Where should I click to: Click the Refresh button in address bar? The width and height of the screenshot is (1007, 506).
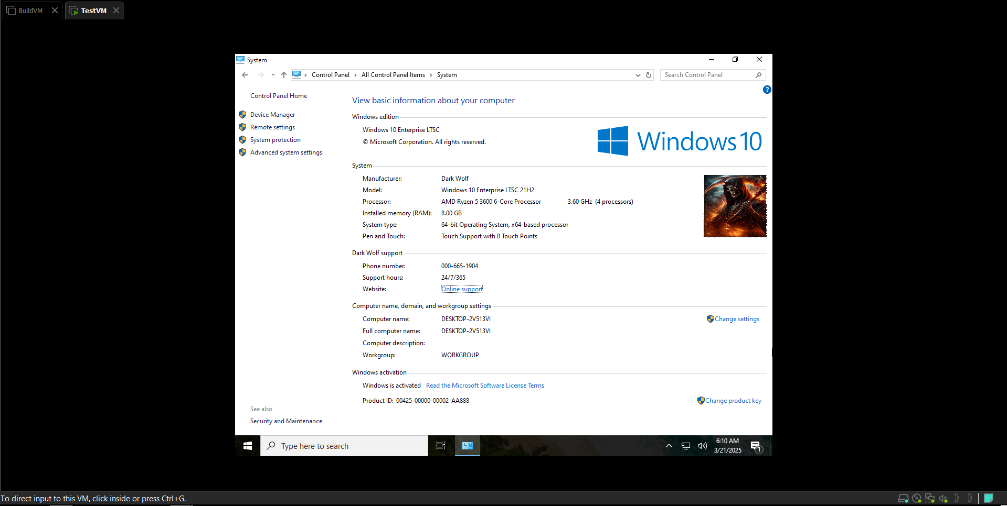click(x=649, y=75)
